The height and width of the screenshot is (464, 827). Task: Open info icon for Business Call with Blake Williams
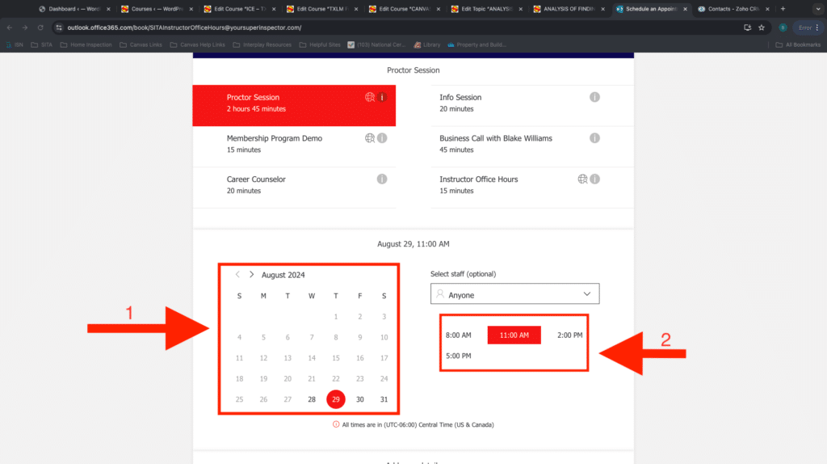pyautogui.click(x=594, y=138)
